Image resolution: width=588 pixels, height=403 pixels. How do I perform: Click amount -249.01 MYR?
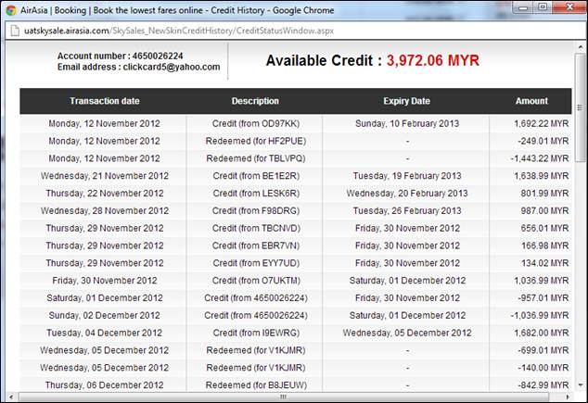543,141
